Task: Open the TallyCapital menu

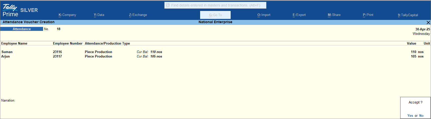Action: pyautogui.click(x=408, y=15)
